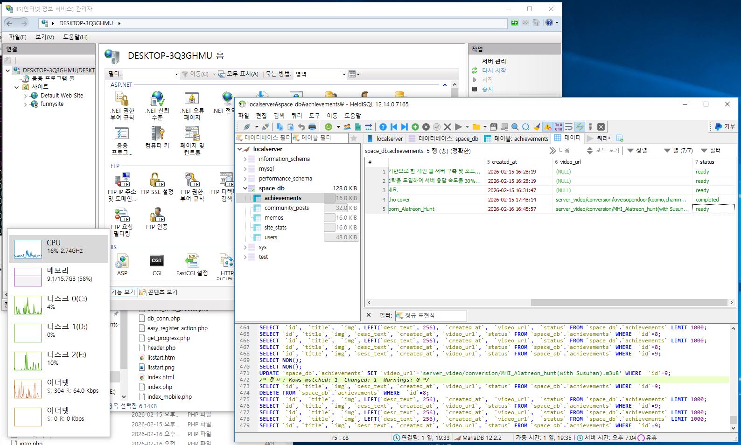
Task: Toggle the stop-on-errors warning button
Action: pyautogui.click(x=547, y=127)
